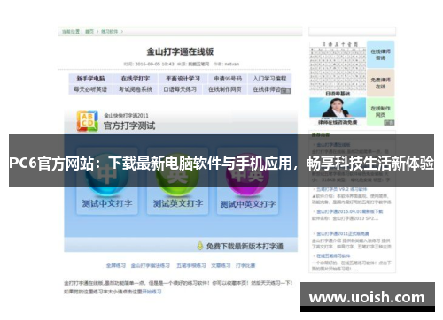The width and height of the screenshot is (443, 320).
Task: Click the 官方打字测试 heading text
Action: [129, 126]
